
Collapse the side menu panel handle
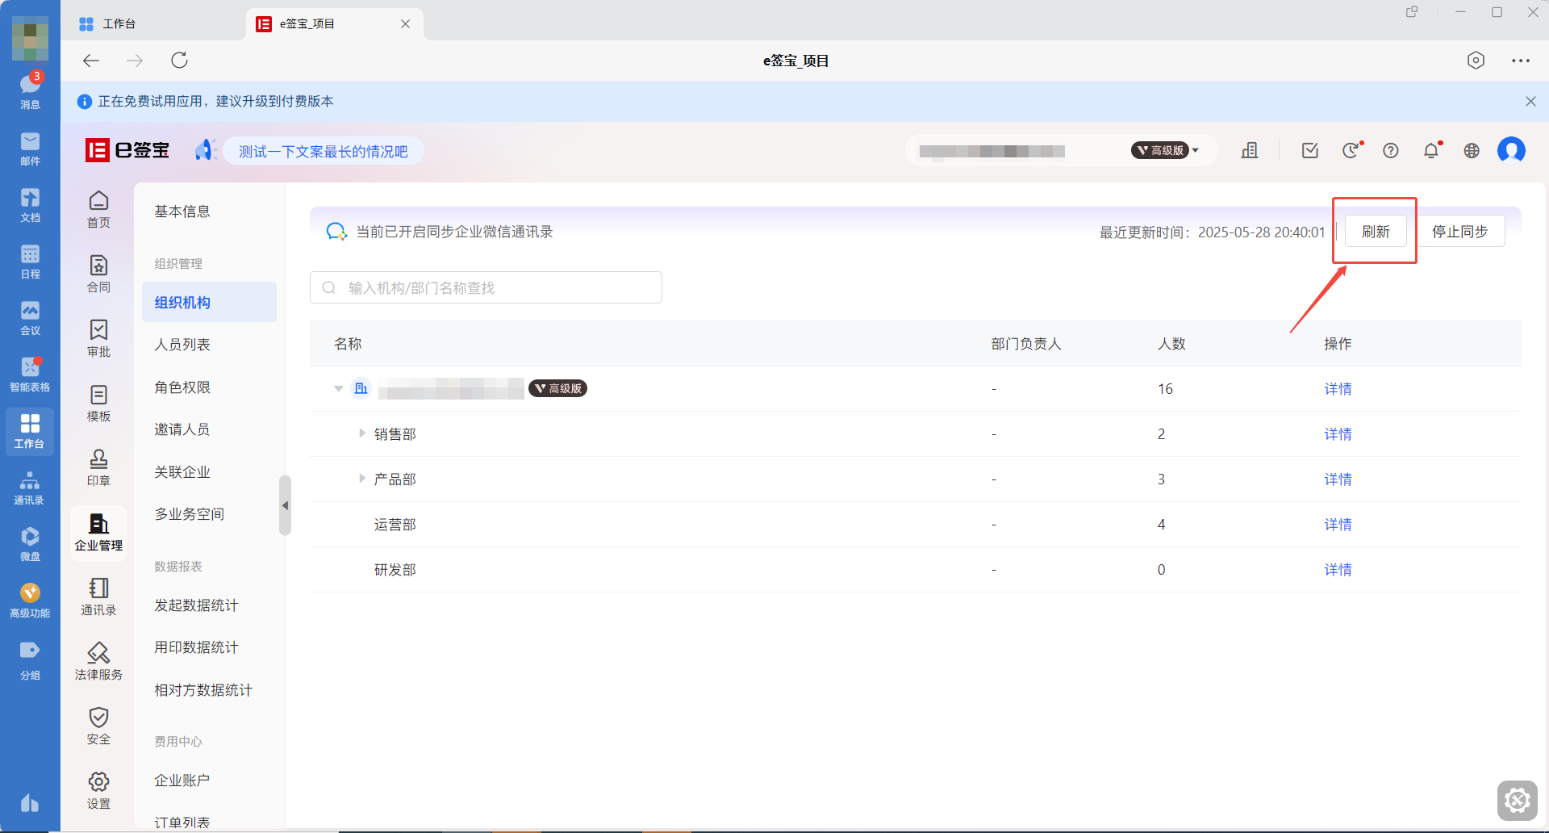click(x=285, y=505)
